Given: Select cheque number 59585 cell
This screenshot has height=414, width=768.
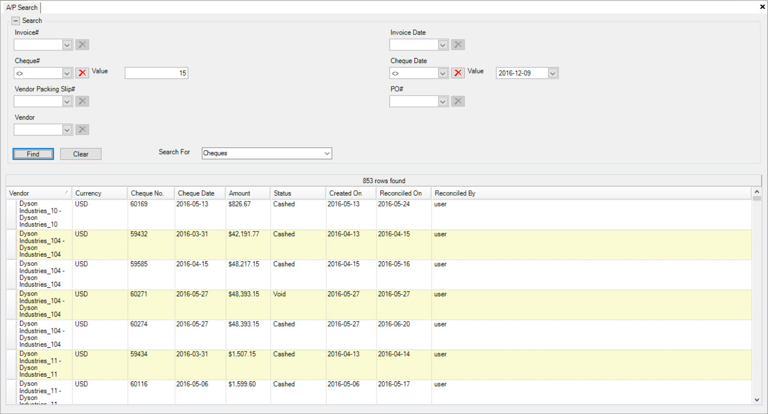Looking at the screenshot, I should [151, 274].
